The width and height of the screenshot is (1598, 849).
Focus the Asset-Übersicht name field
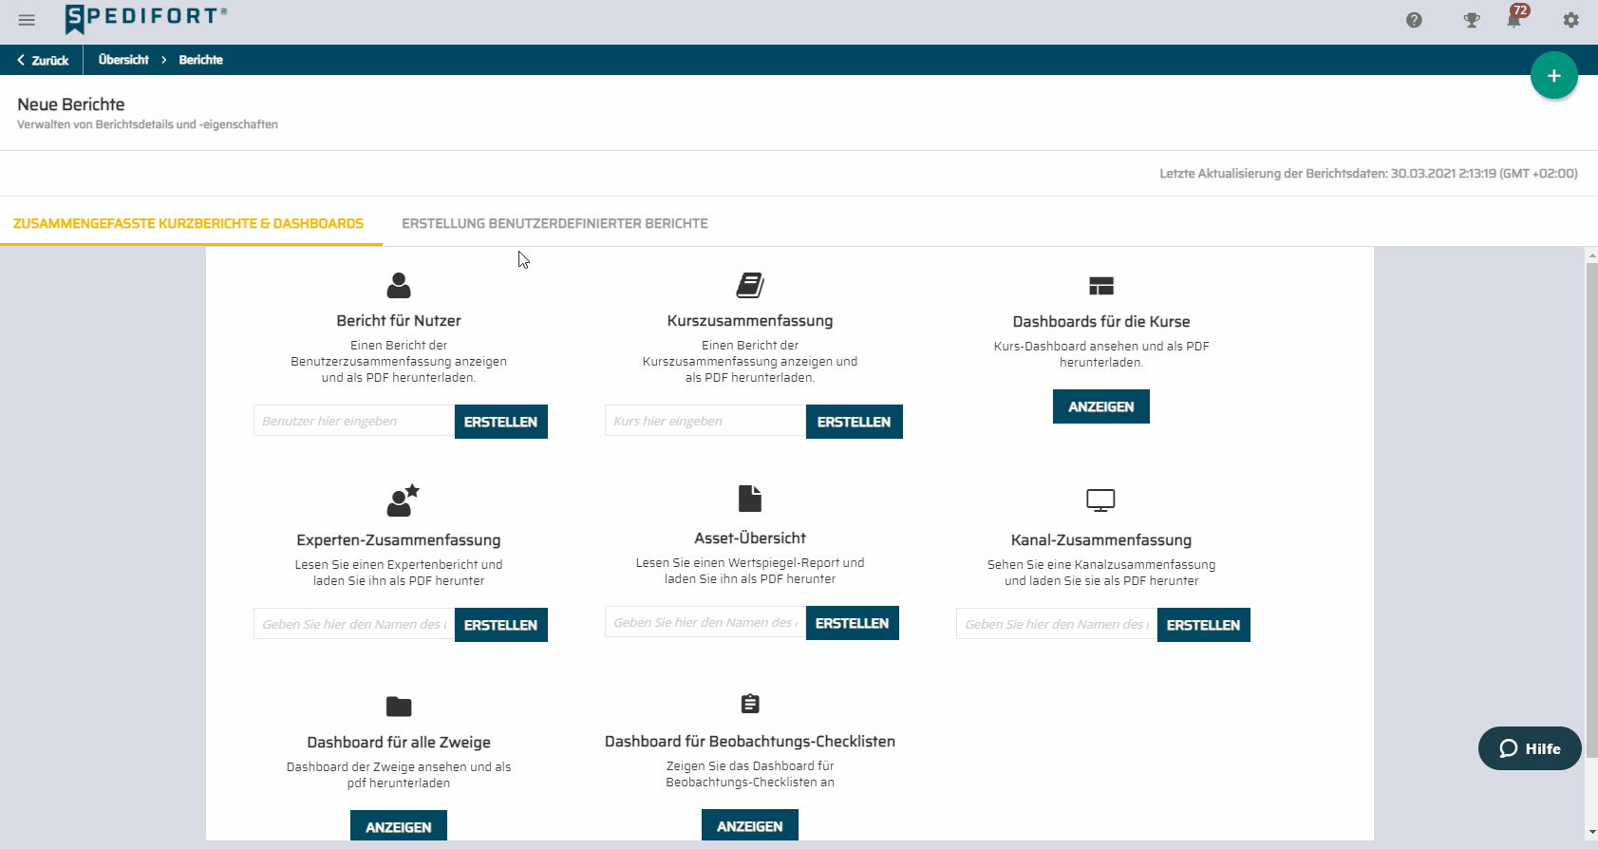coord(705,622)
